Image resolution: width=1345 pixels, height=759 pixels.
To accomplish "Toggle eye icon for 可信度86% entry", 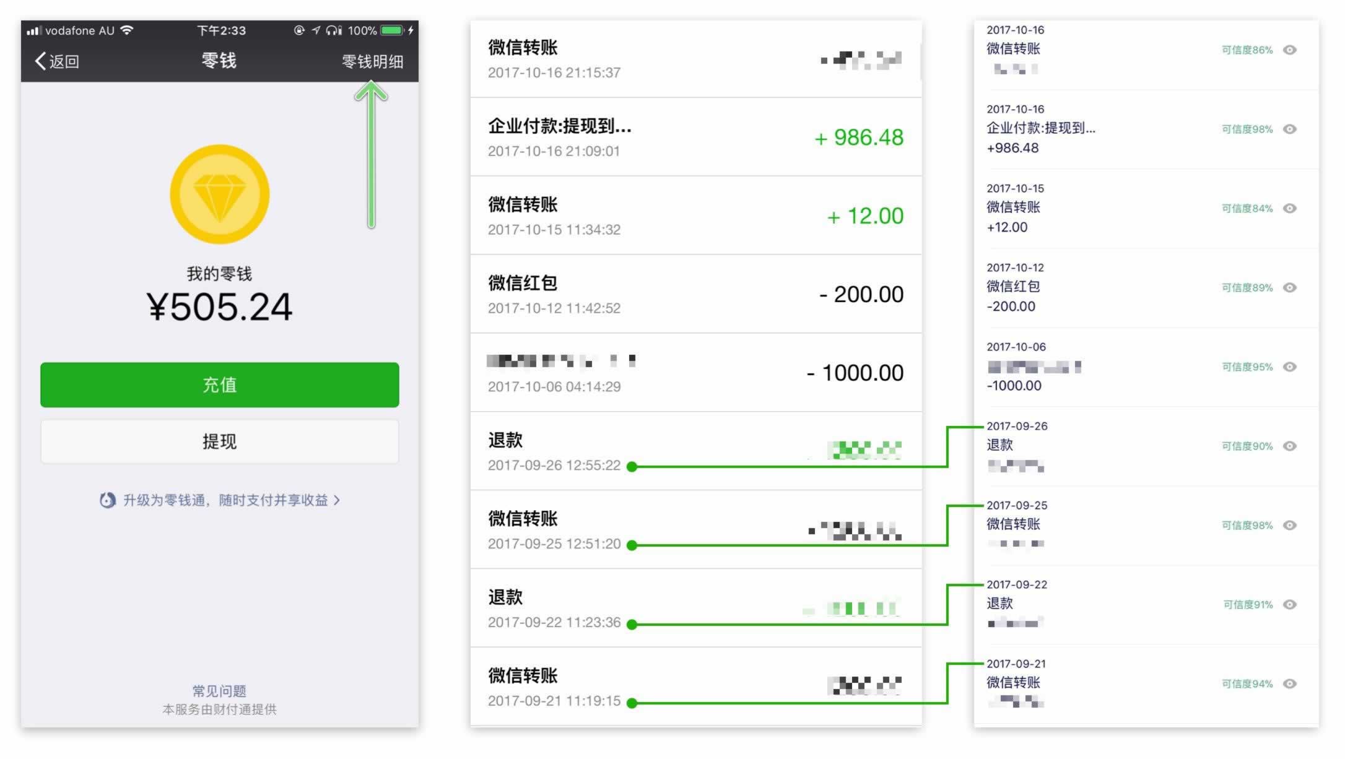I will (1290, 50).
